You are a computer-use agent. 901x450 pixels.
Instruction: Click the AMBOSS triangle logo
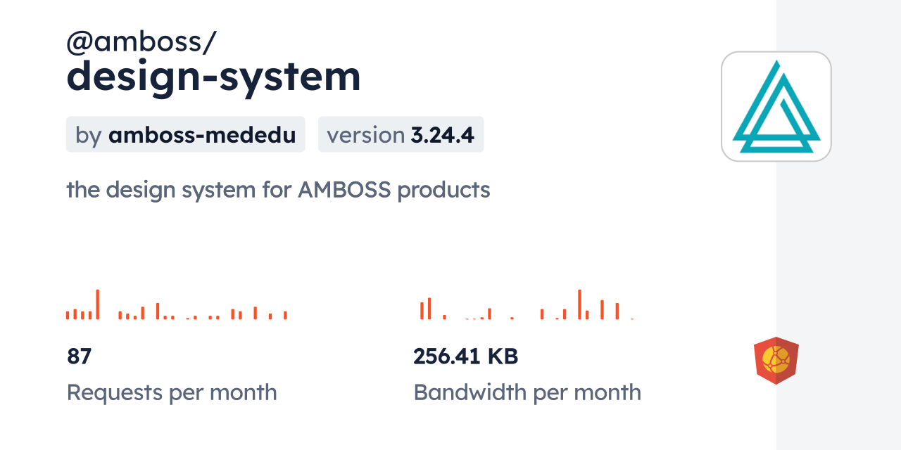tap(776, 106)
